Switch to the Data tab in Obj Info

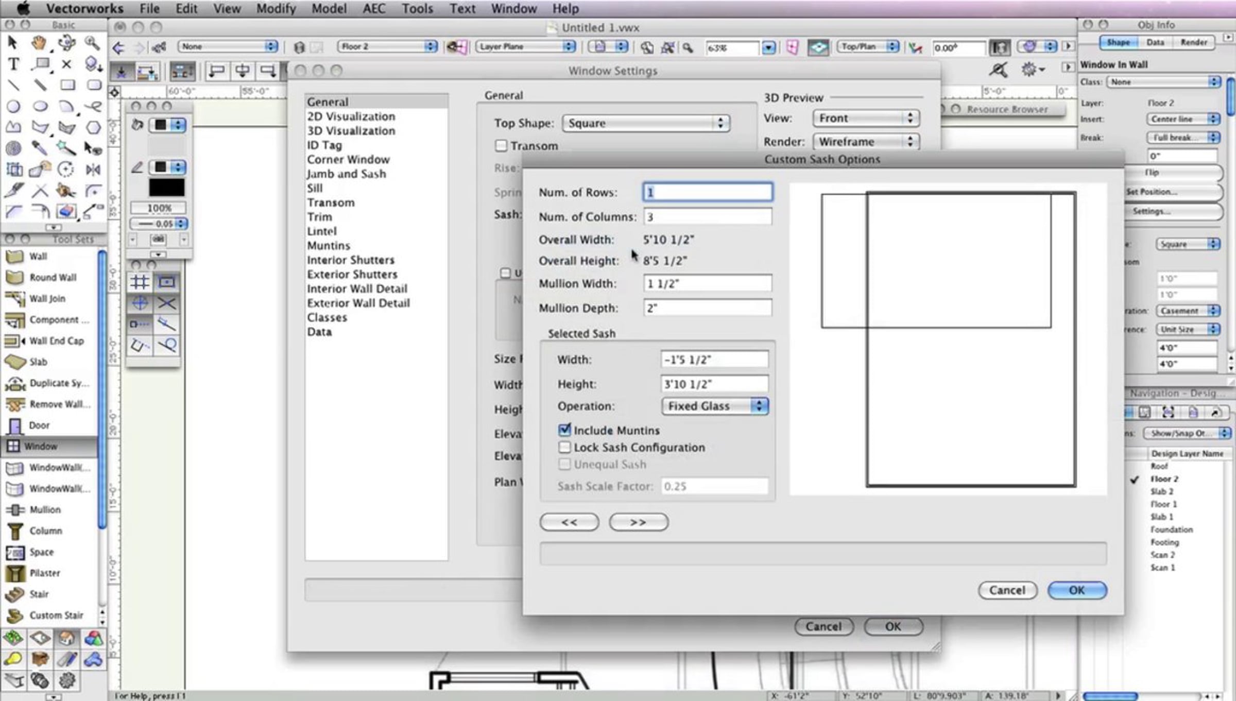1155,42
